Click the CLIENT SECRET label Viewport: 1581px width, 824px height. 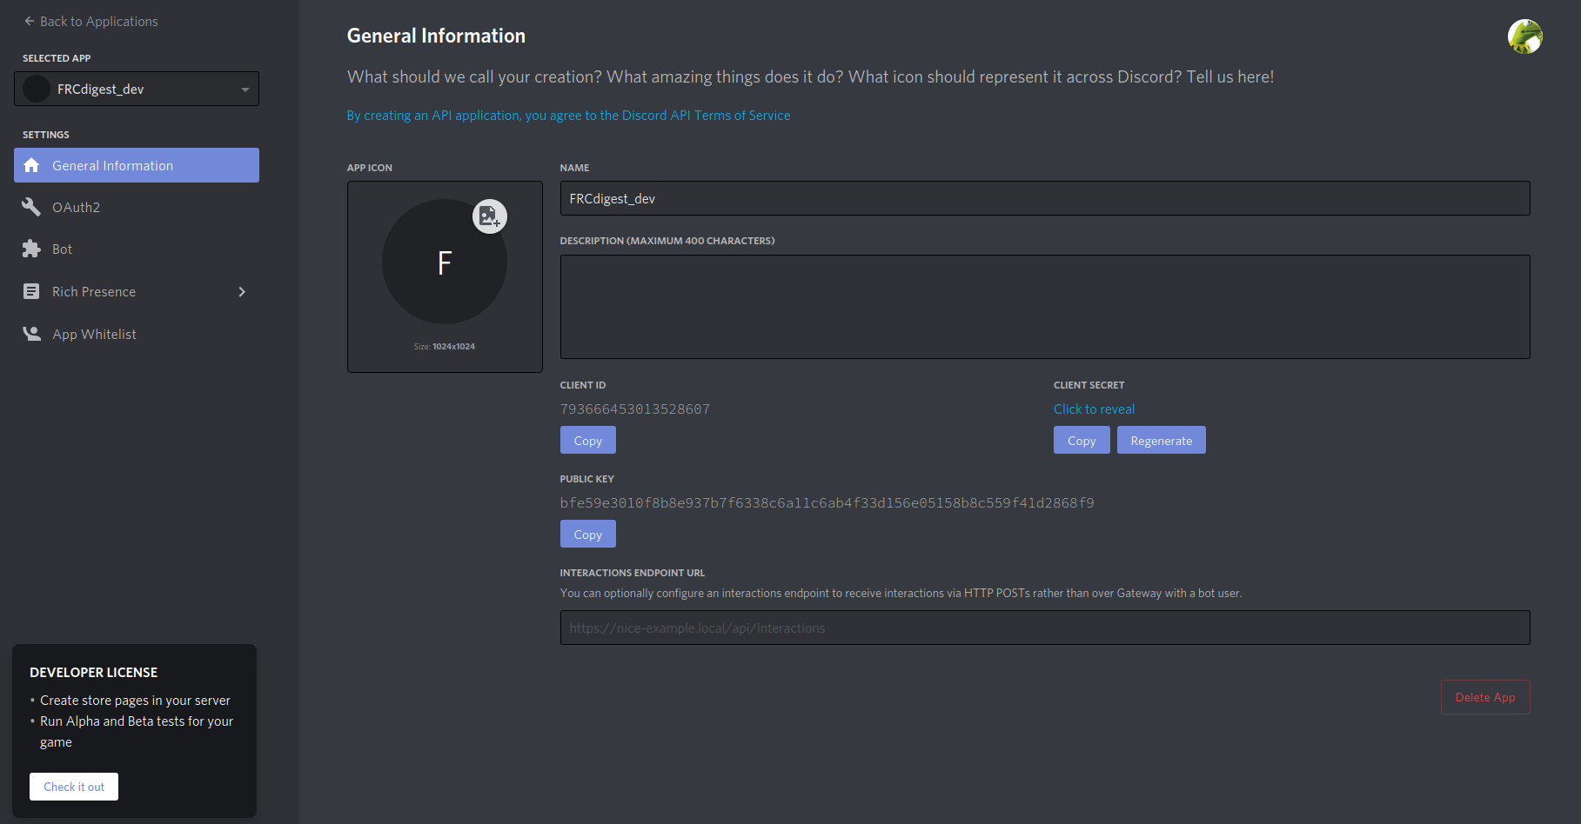pos(1089,385)
